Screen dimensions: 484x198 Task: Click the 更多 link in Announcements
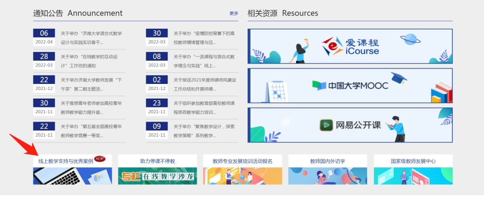pos(234,14)
